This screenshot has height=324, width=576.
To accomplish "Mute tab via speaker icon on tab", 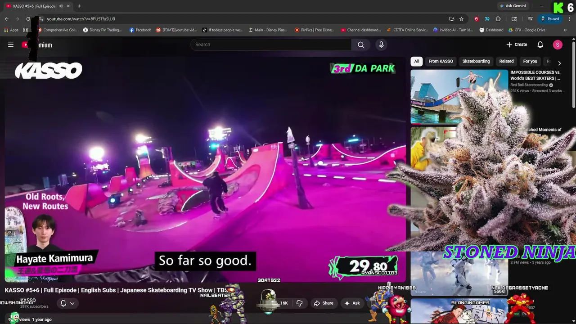I will pos(61,6).
